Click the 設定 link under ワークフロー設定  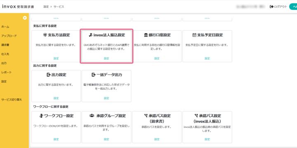click(56, 139)
